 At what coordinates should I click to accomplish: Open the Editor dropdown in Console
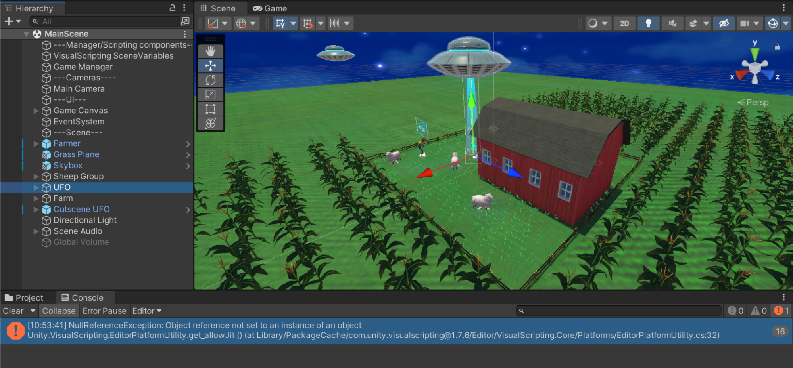coord(147,311)
